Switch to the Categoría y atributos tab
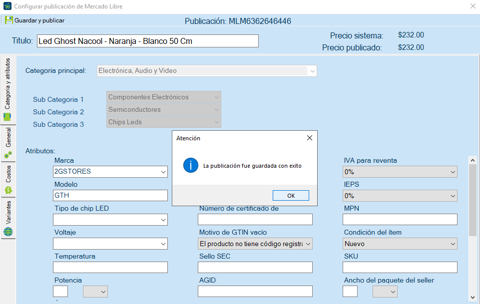The width and height of the screenshot is (480, 304). (8, 89)
